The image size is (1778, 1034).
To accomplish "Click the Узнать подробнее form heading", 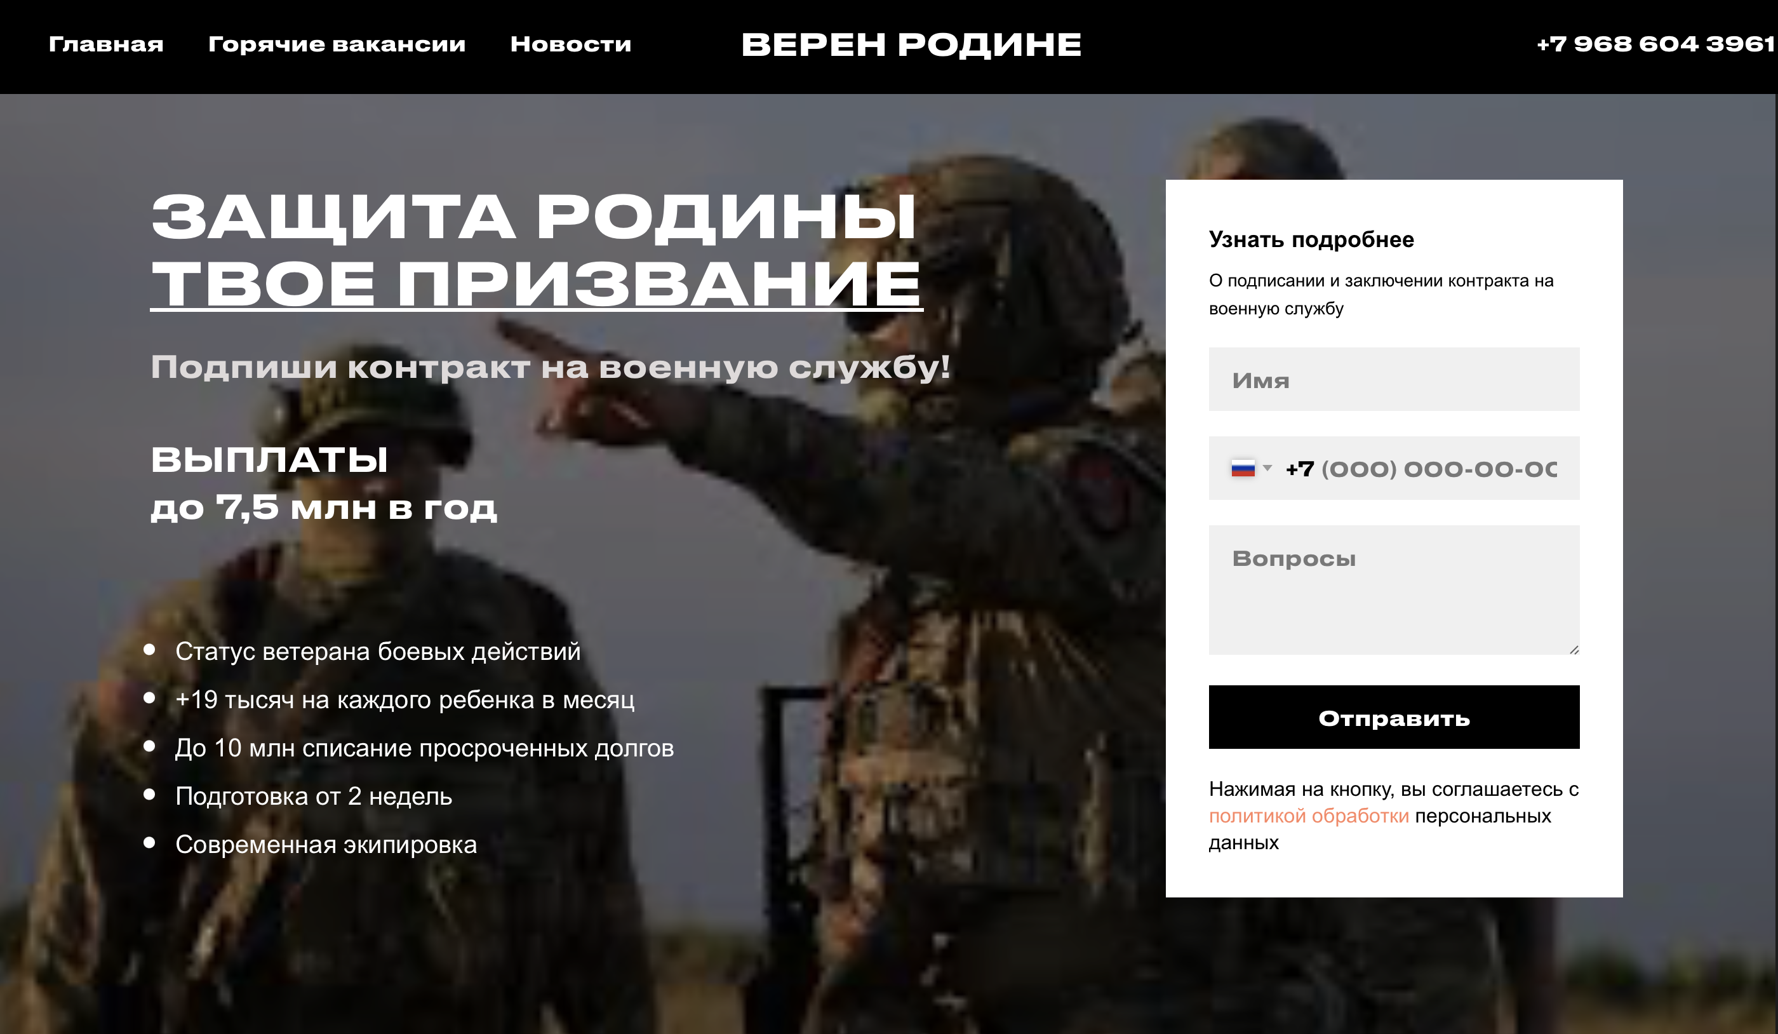I will pyautogui.click(x=1311, y=240).
